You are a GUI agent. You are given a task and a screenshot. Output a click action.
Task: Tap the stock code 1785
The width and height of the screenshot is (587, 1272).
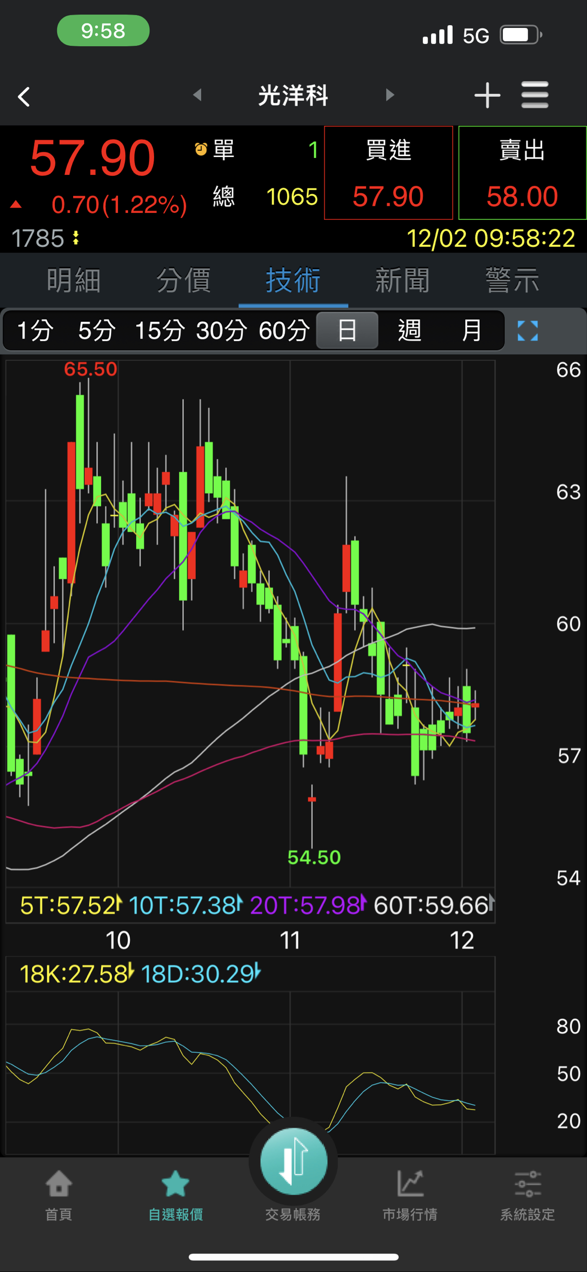(x=38, y=238)
